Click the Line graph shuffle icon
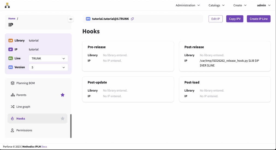 13,107
